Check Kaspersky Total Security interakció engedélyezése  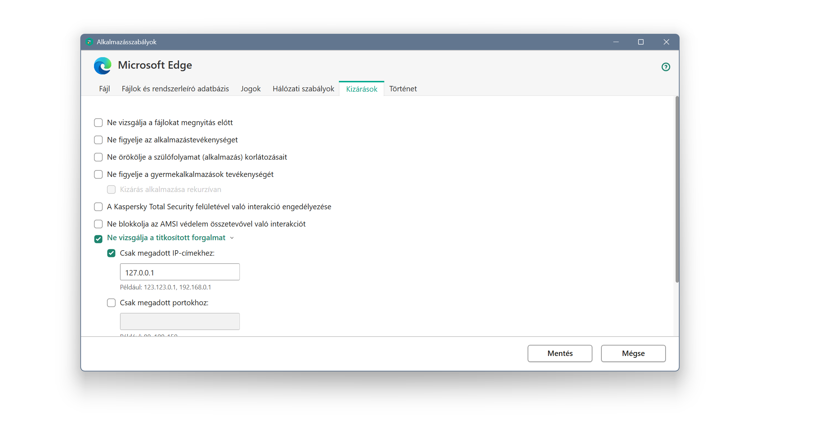[x=98, y=207]
